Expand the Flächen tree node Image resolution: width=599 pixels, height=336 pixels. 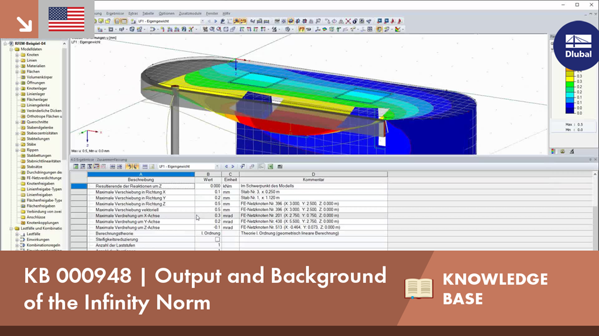pos(17,72)
